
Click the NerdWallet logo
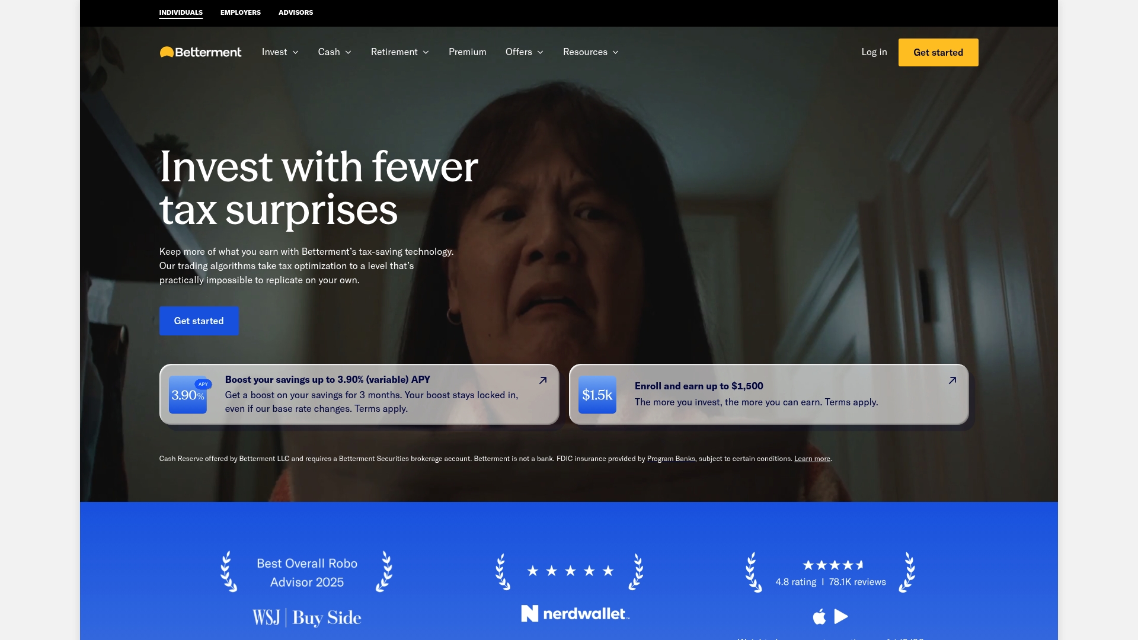(574, 614)
